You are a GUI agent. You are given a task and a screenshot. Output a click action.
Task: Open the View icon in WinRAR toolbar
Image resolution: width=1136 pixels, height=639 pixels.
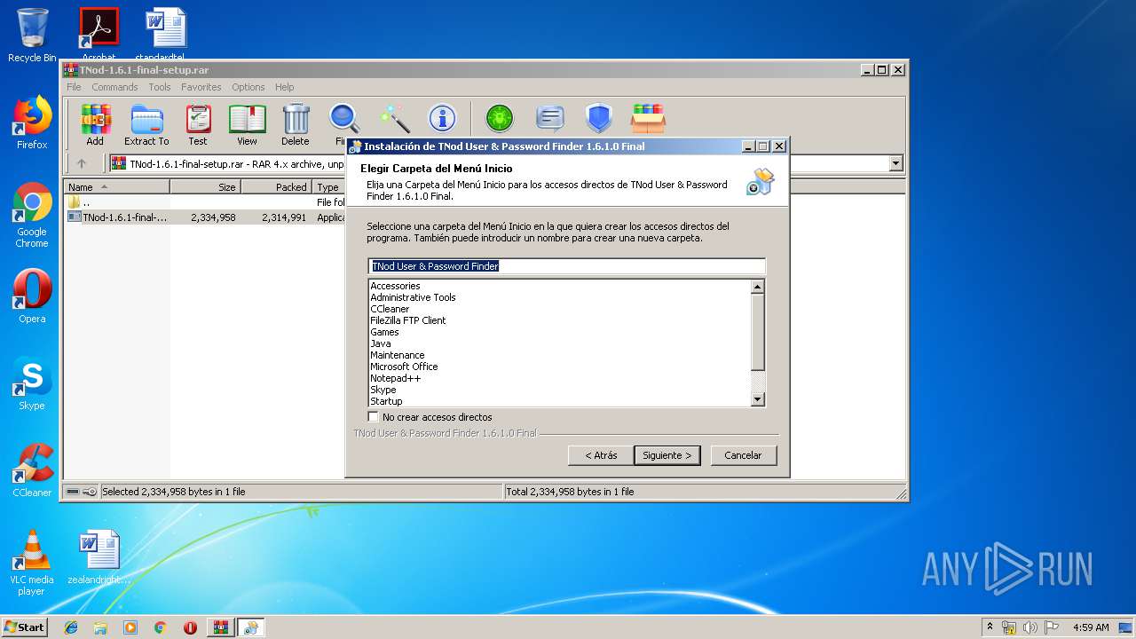click(247, 125)
